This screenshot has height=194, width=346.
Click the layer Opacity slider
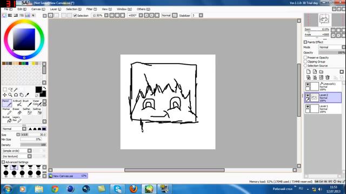click(x=331, y=53)
